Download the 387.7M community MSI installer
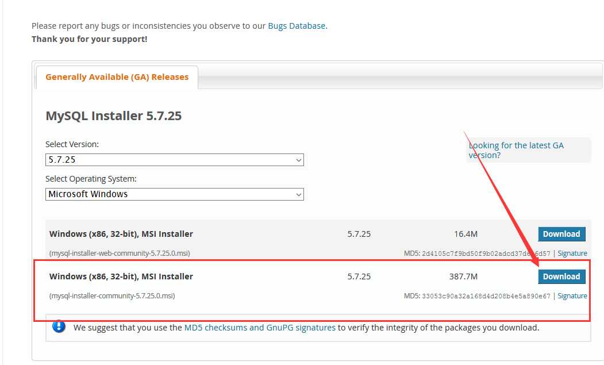 pos(561,276)
